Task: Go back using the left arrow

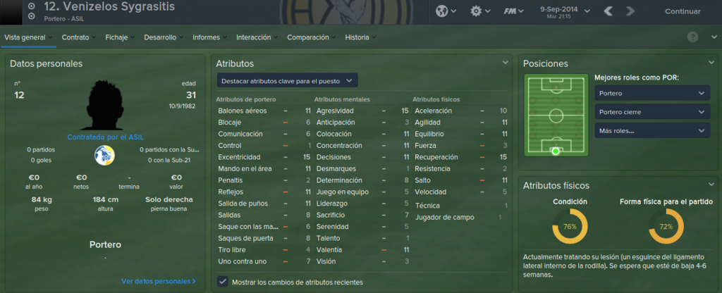Action: pos(608,11)
